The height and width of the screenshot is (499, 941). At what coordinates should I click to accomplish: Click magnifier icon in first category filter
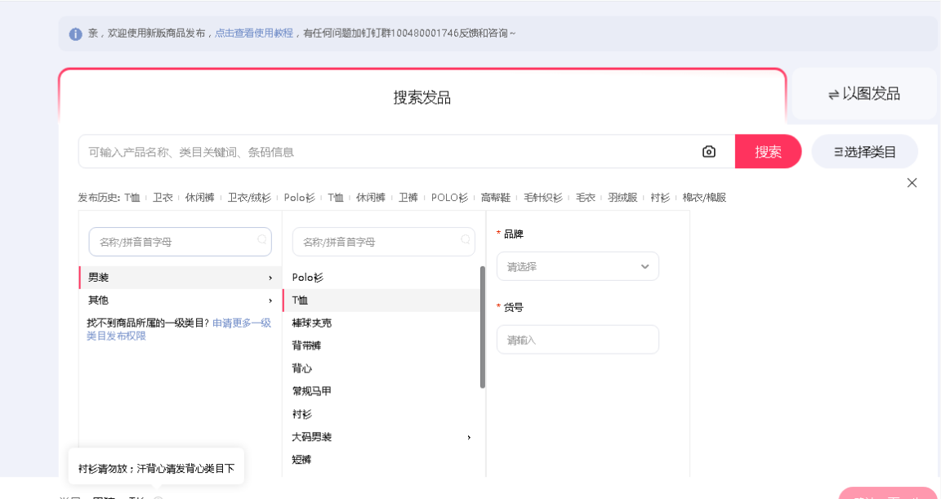262,240
